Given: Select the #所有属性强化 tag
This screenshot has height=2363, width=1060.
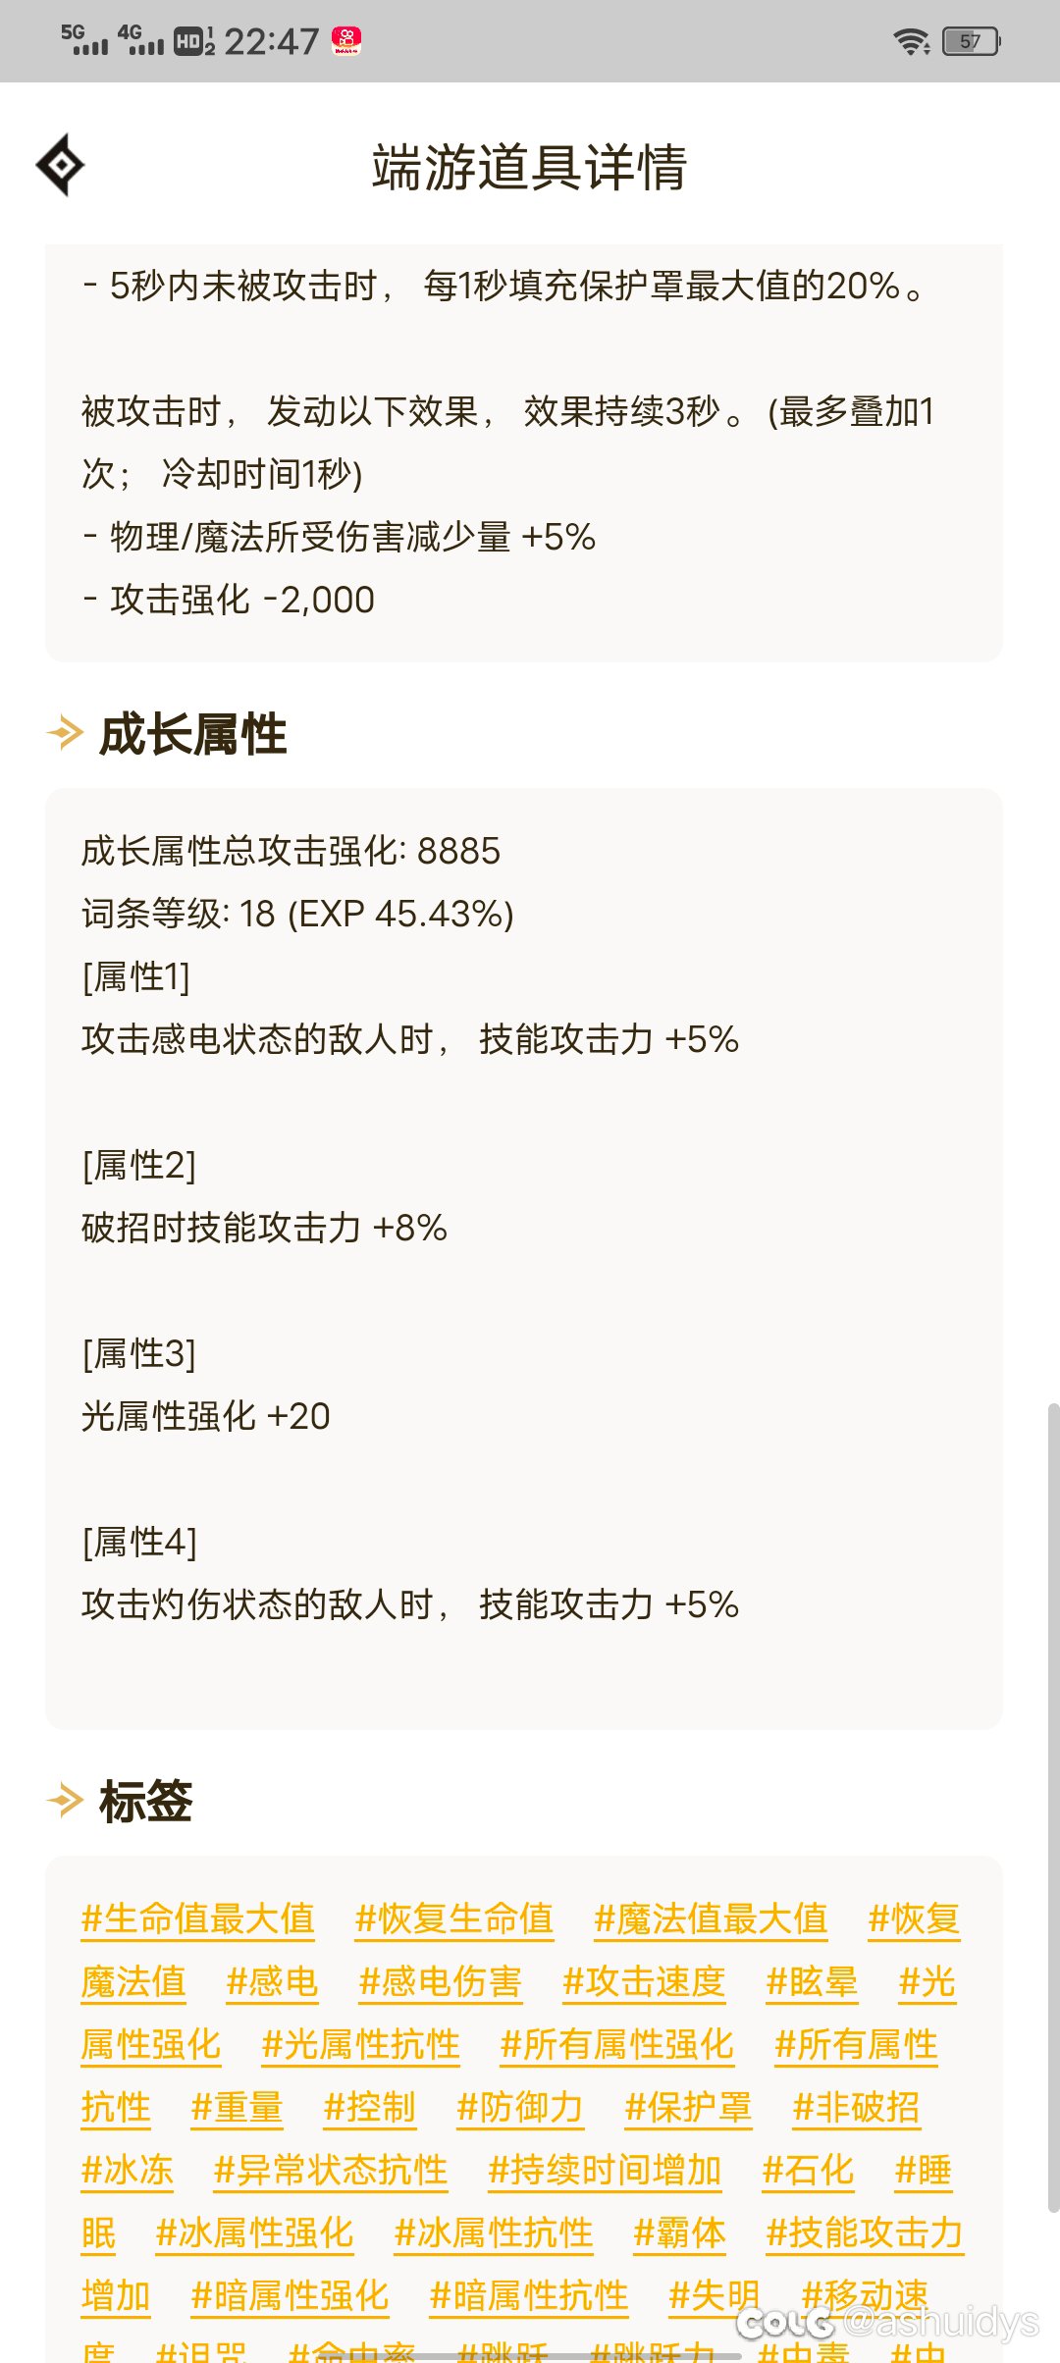Looking at the screenshot, I should pos(616,2043).
